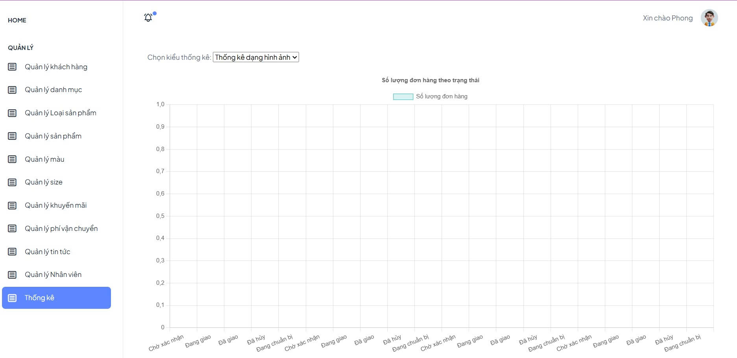737x358 pixels.
Task: Click the Quản lý tin tức sidebar icon
Action: point(11,251)
